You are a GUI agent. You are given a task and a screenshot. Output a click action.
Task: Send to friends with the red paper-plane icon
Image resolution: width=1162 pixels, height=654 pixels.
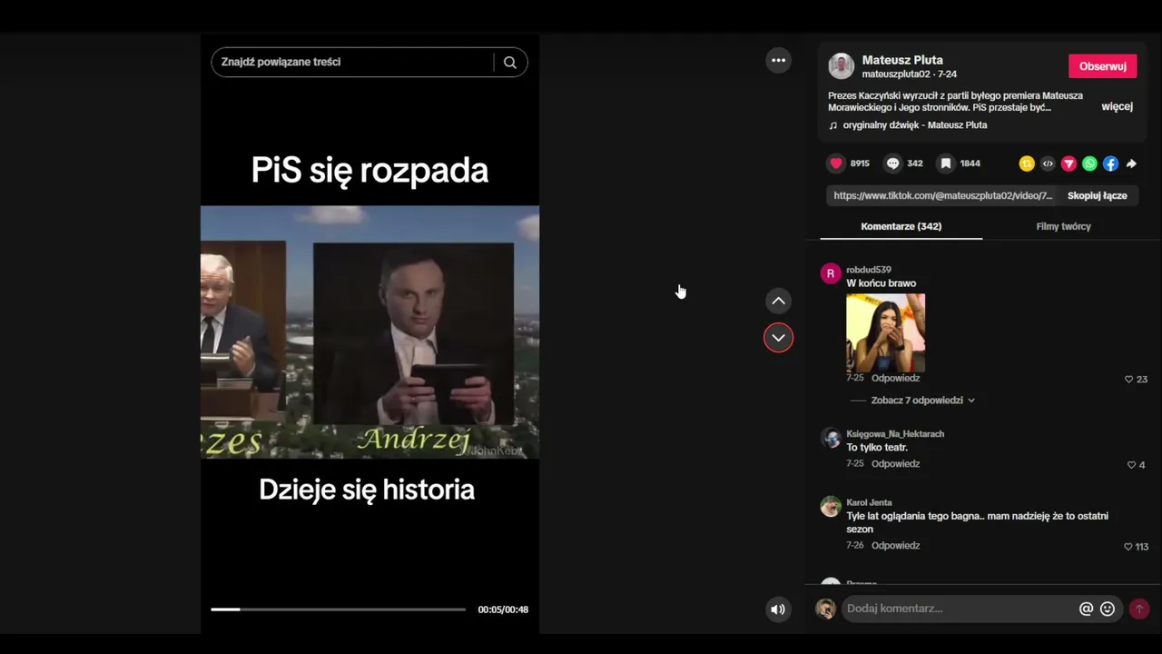1068,163
